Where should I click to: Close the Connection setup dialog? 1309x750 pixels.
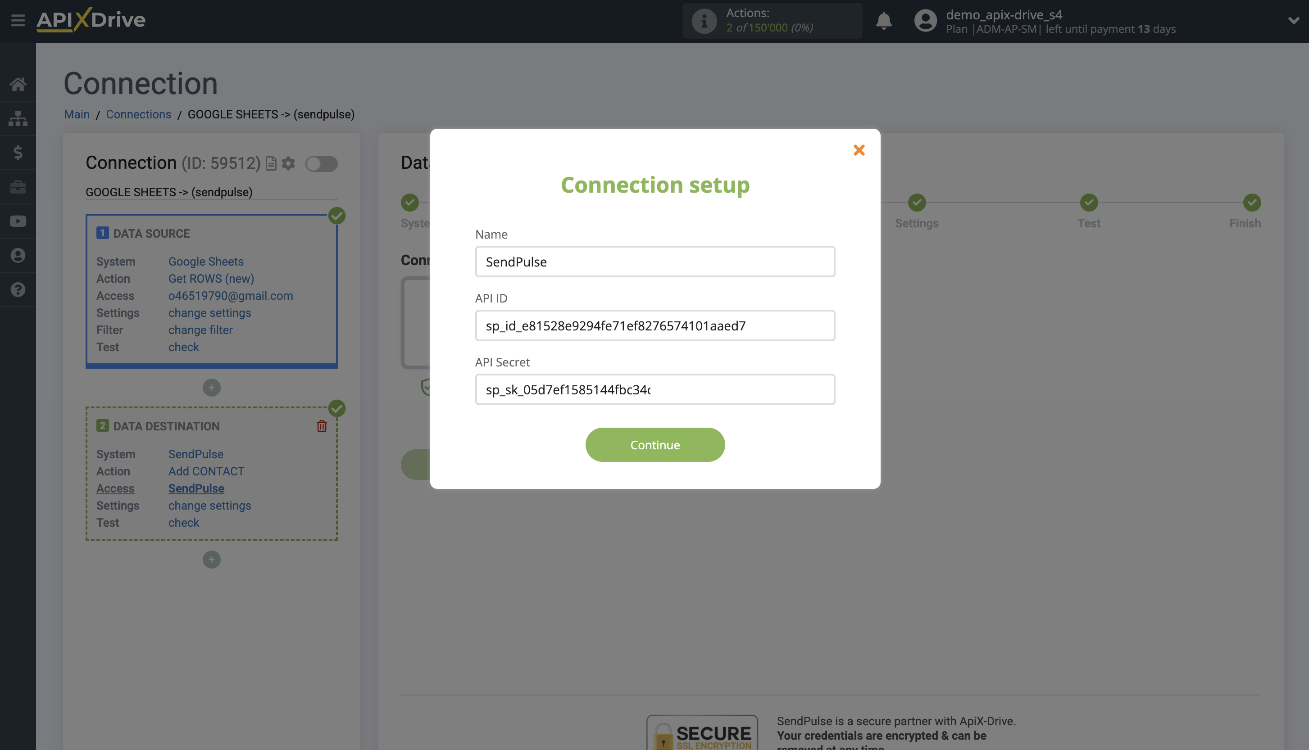click(x=859, y=150)
